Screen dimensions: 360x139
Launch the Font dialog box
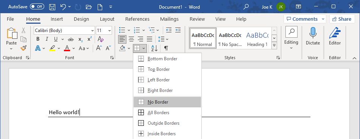[x=112, y=58]
